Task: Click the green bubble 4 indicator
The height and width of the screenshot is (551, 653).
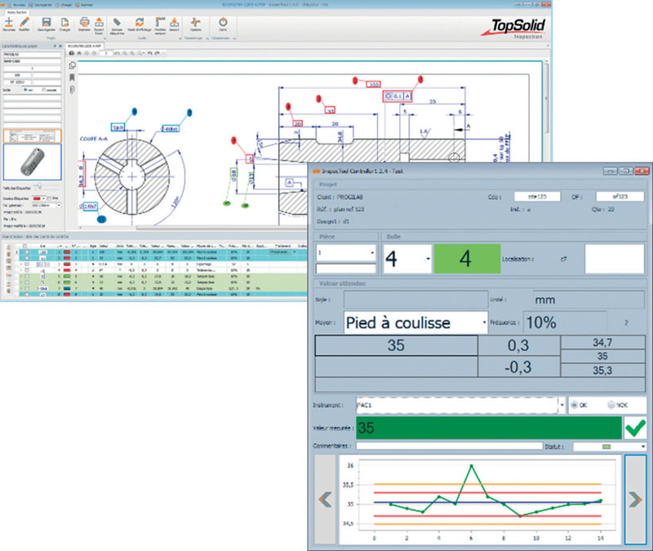Action: click(467, 259)
